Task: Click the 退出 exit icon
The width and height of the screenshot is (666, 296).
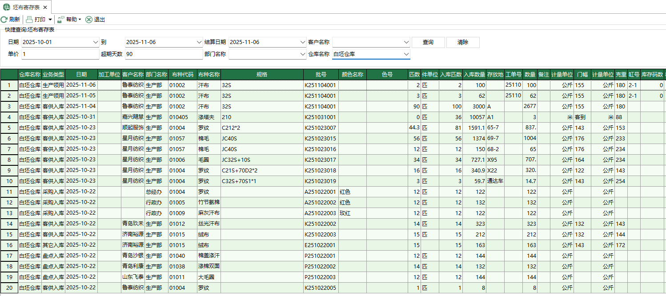Action: pyautogui.click(x=88, y=19)
